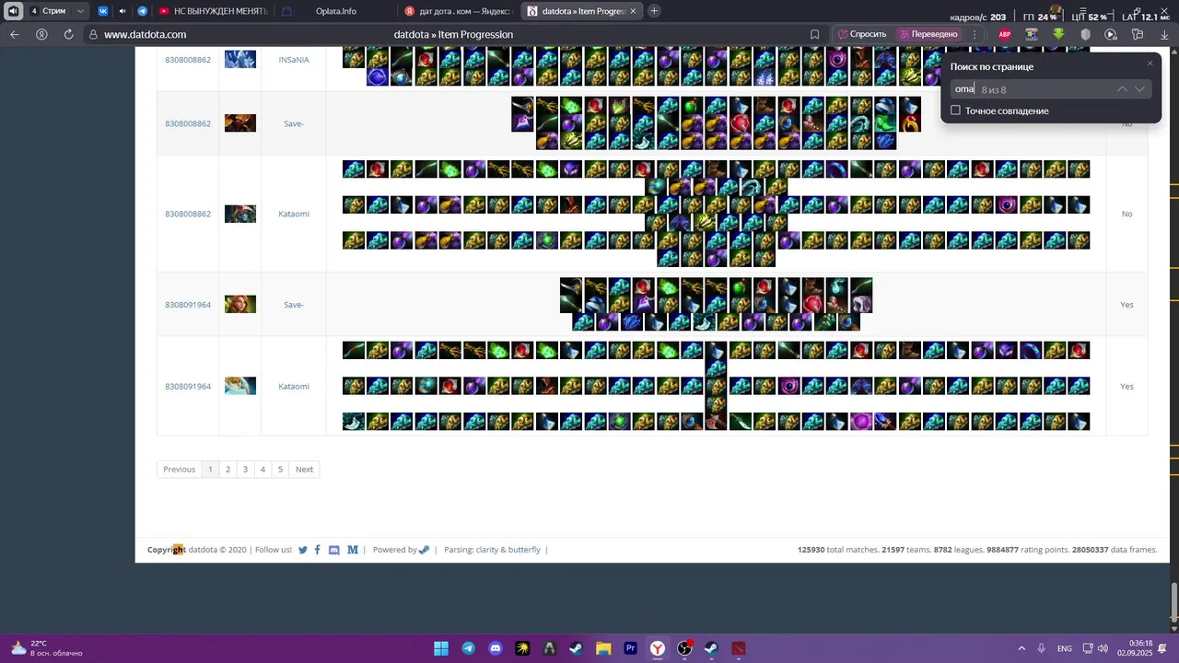
Task: Jump to previous search match arrow
Action: click(x=1122, y=89)
